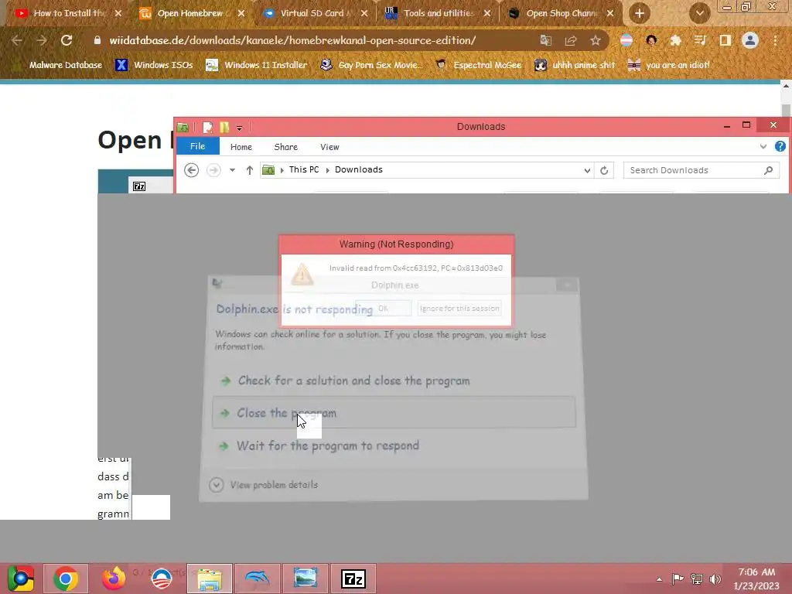Open Chrome three-dot menu
This screenshot has height=594, width=792.
[775, 40]
